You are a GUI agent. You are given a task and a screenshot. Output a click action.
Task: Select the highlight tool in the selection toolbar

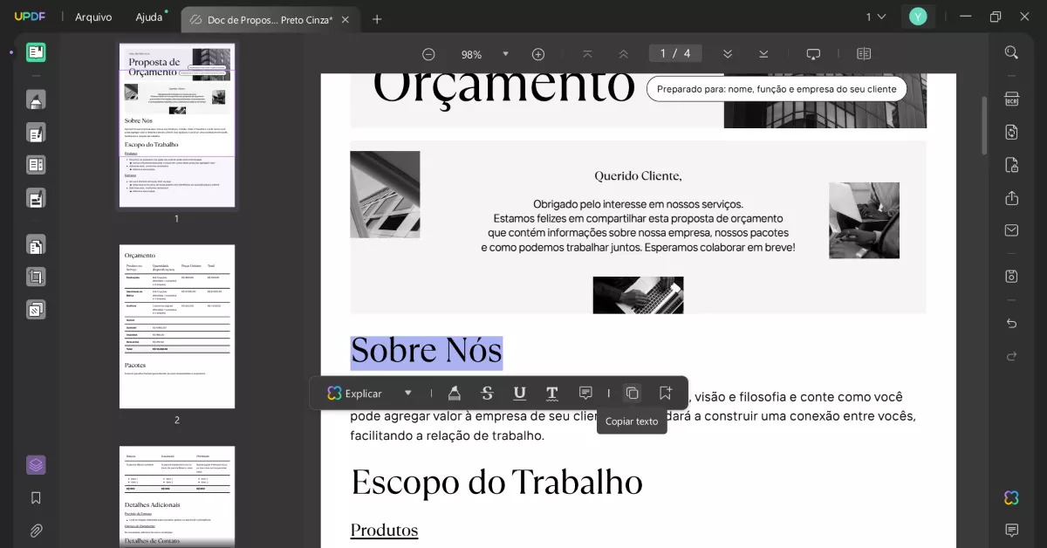click(454, 393)
